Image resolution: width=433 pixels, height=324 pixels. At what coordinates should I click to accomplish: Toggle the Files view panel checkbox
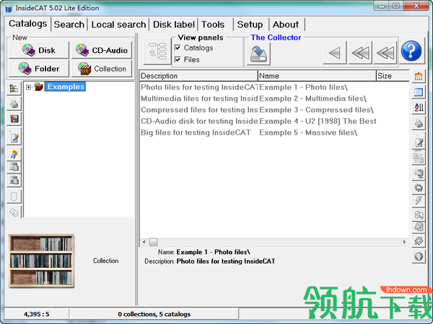point(178,60)
